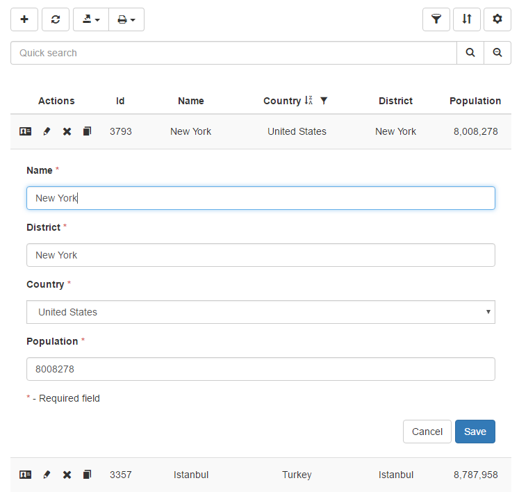Image resolution: width=519 pixels, height=492 pixels.
Task: Click the Cancel button
Action: click(x=427, y=432)
